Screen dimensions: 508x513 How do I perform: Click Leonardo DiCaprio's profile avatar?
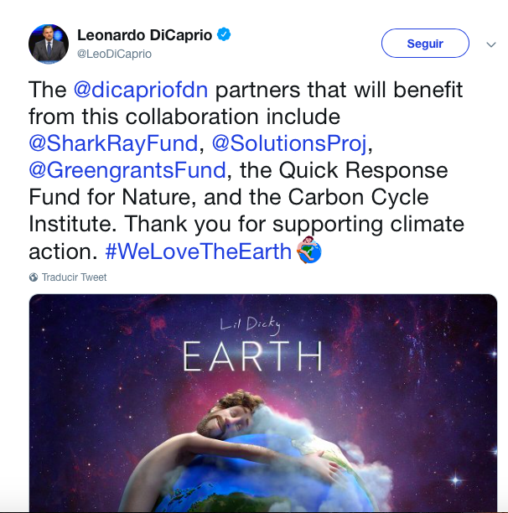(x=49, y=44)
